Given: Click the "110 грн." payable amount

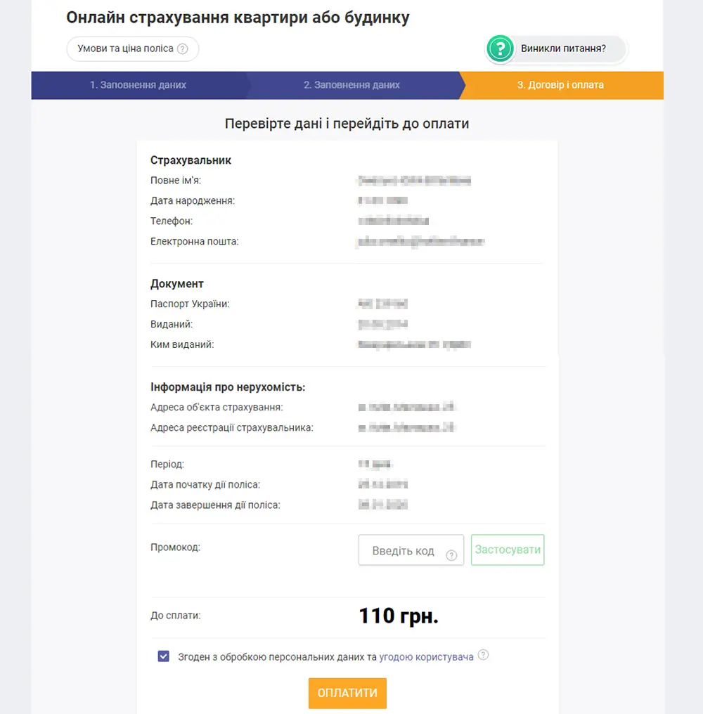Looking at the screenshot, I should [x=398, y=616].
